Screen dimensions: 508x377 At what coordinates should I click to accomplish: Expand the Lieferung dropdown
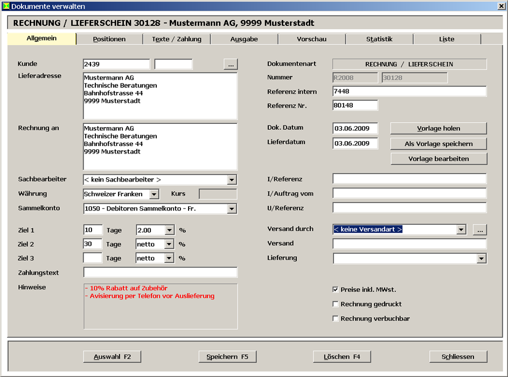tap(481, 259)
